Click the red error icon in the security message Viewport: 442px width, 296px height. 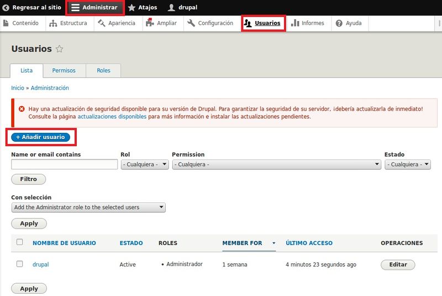pyautogui.click(x=22, y=109)
